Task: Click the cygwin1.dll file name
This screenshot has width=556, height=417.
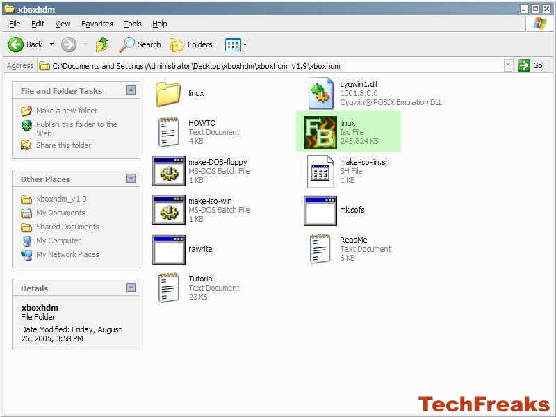Action: [359, 84]
